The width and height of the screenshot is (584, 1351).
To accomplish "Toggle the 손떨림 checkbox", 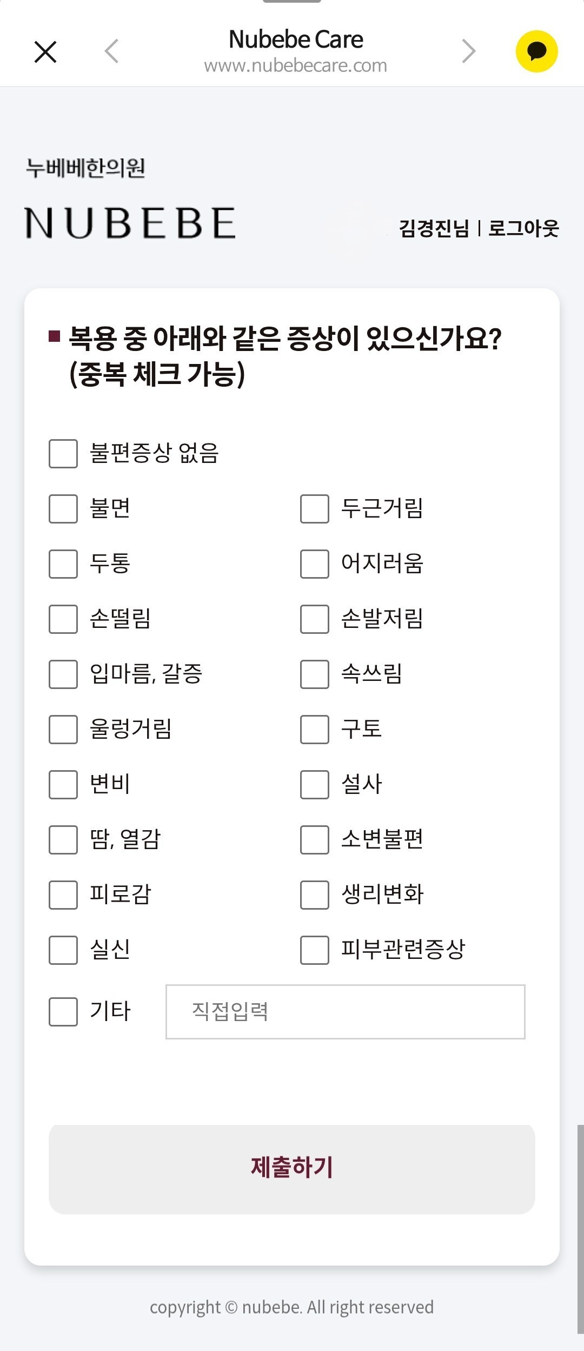I will click(x=63, y=620).
